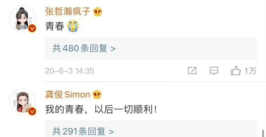The height and width of the screenshot is (137, 266).
Task: Open 张哲瀚疯子 profile avatar
Action: click(22, 19)
